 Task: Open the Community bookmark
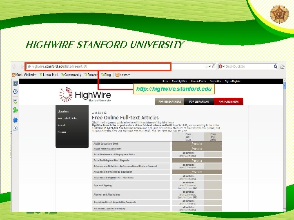71,75
